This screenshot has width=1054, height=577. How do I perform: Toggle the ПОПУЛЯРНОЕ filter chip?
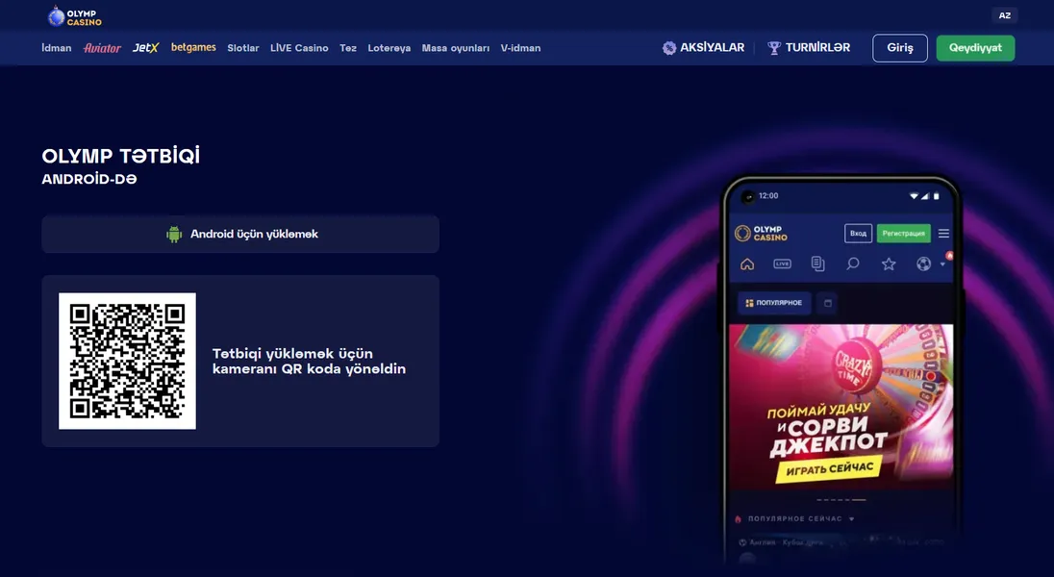pyautogui.click(x=774, y=302)
